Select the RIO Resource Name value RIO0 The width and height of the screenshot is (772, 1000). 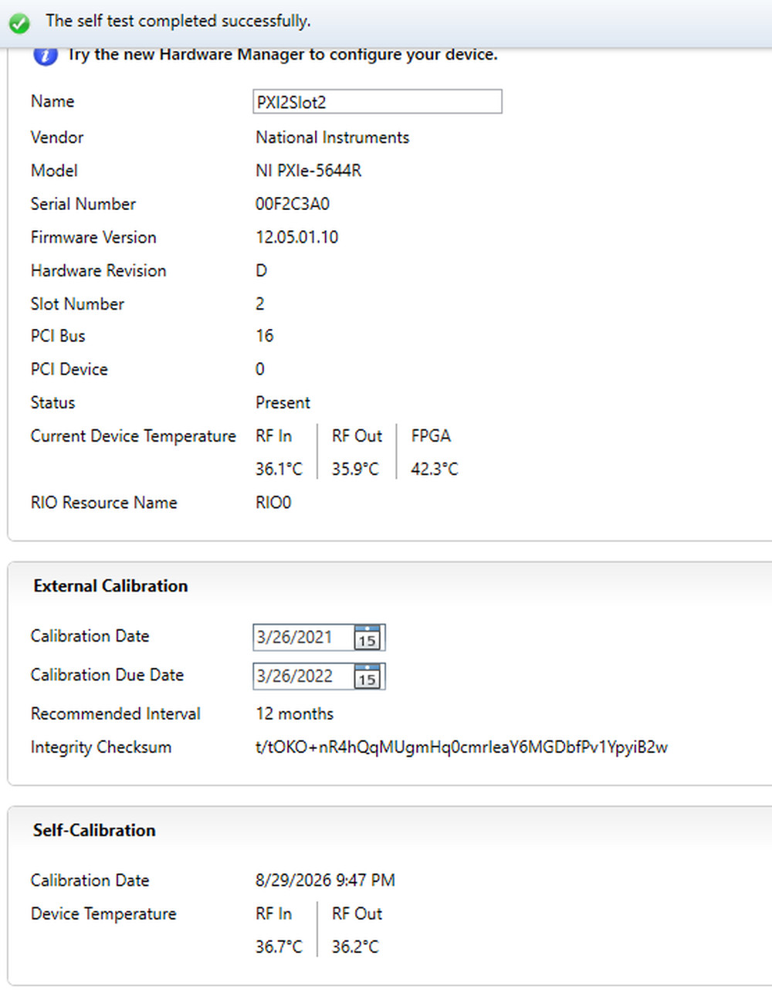[x=273, y=503]
